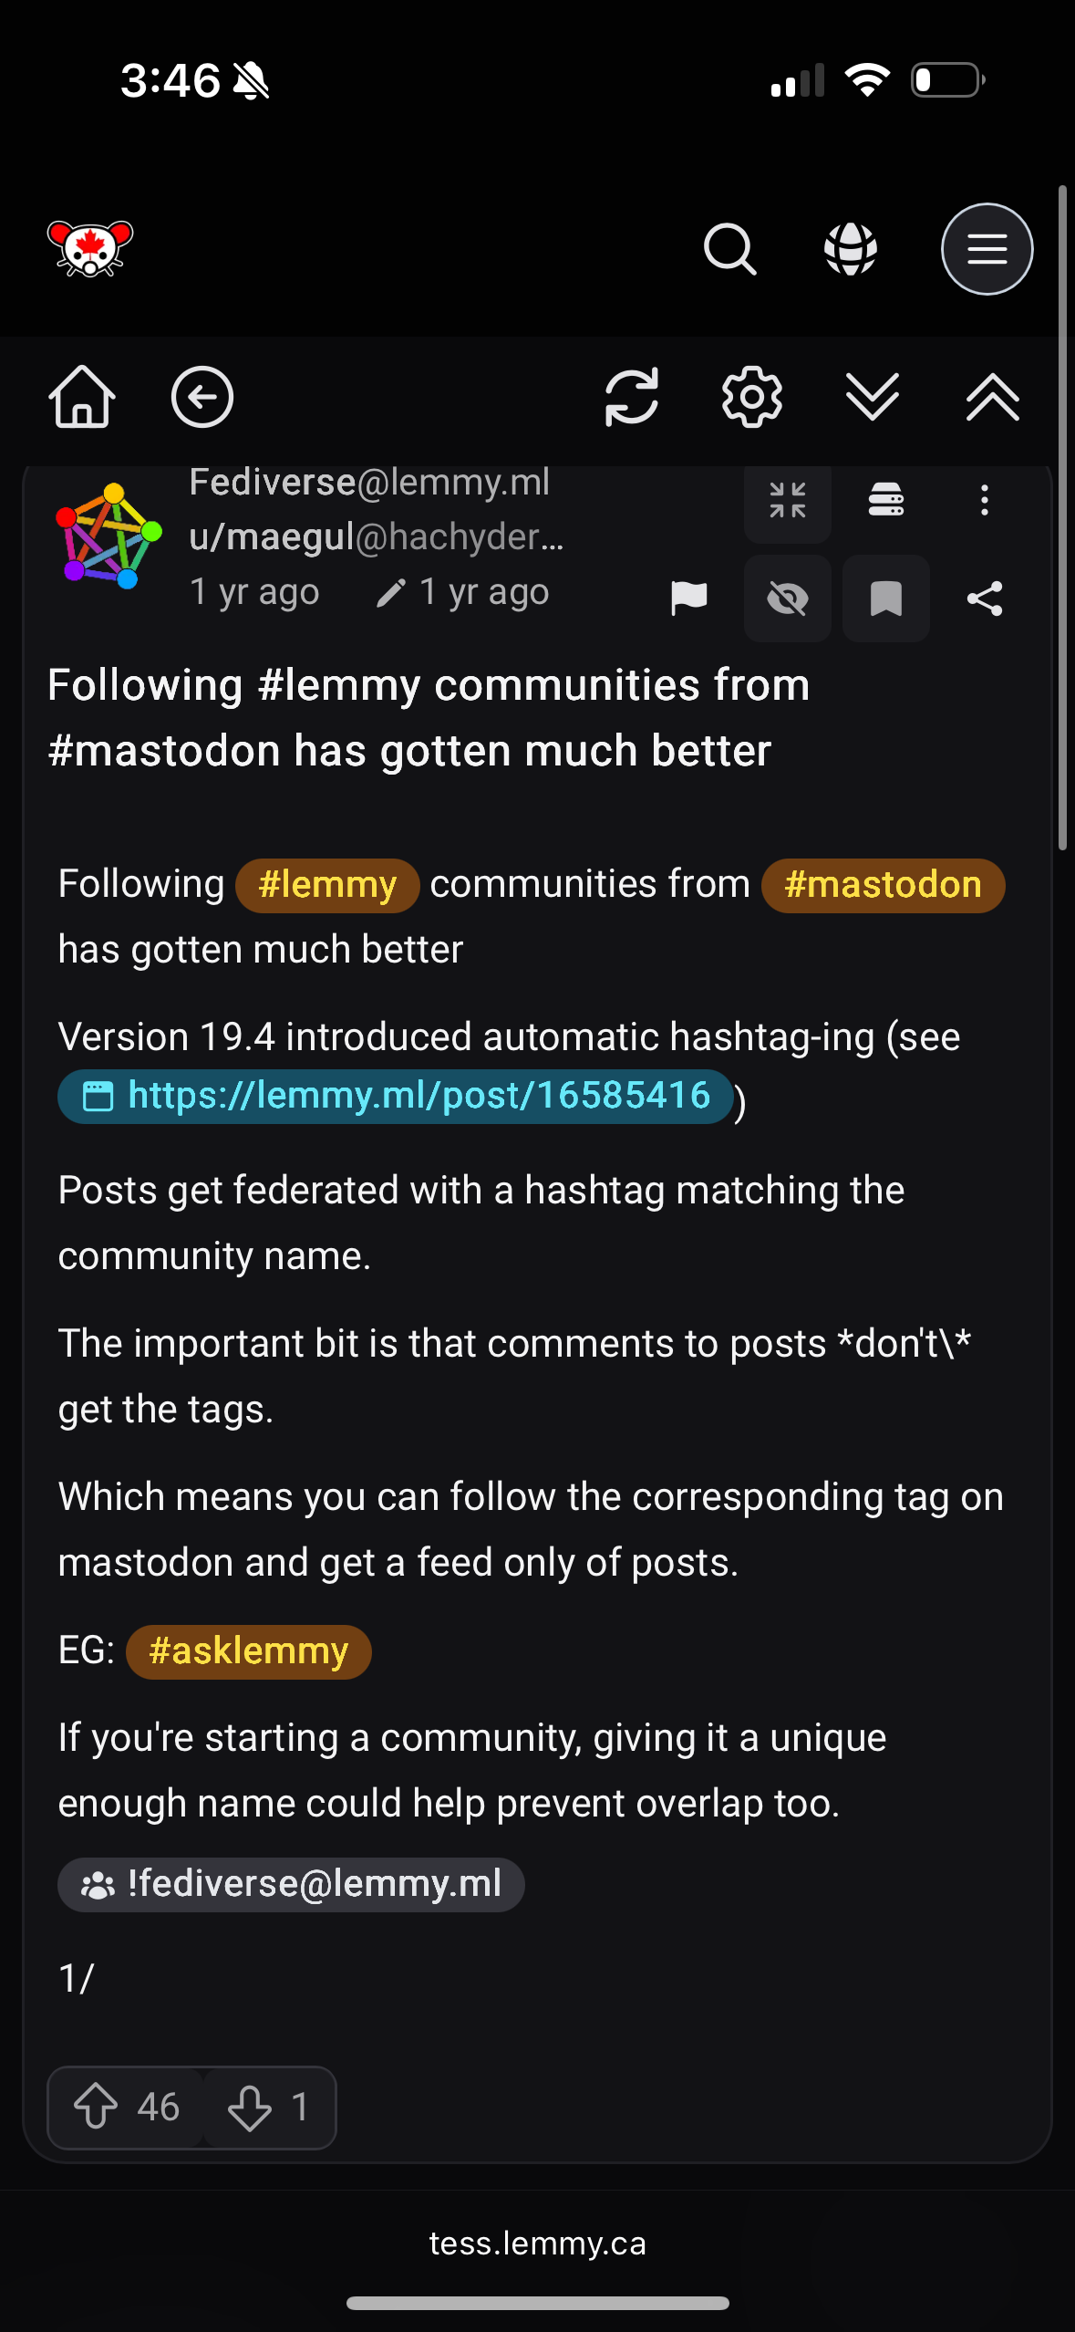
Task: Open the !fediverse@lemmy.ml community link
Action: tap(291, 1884)
